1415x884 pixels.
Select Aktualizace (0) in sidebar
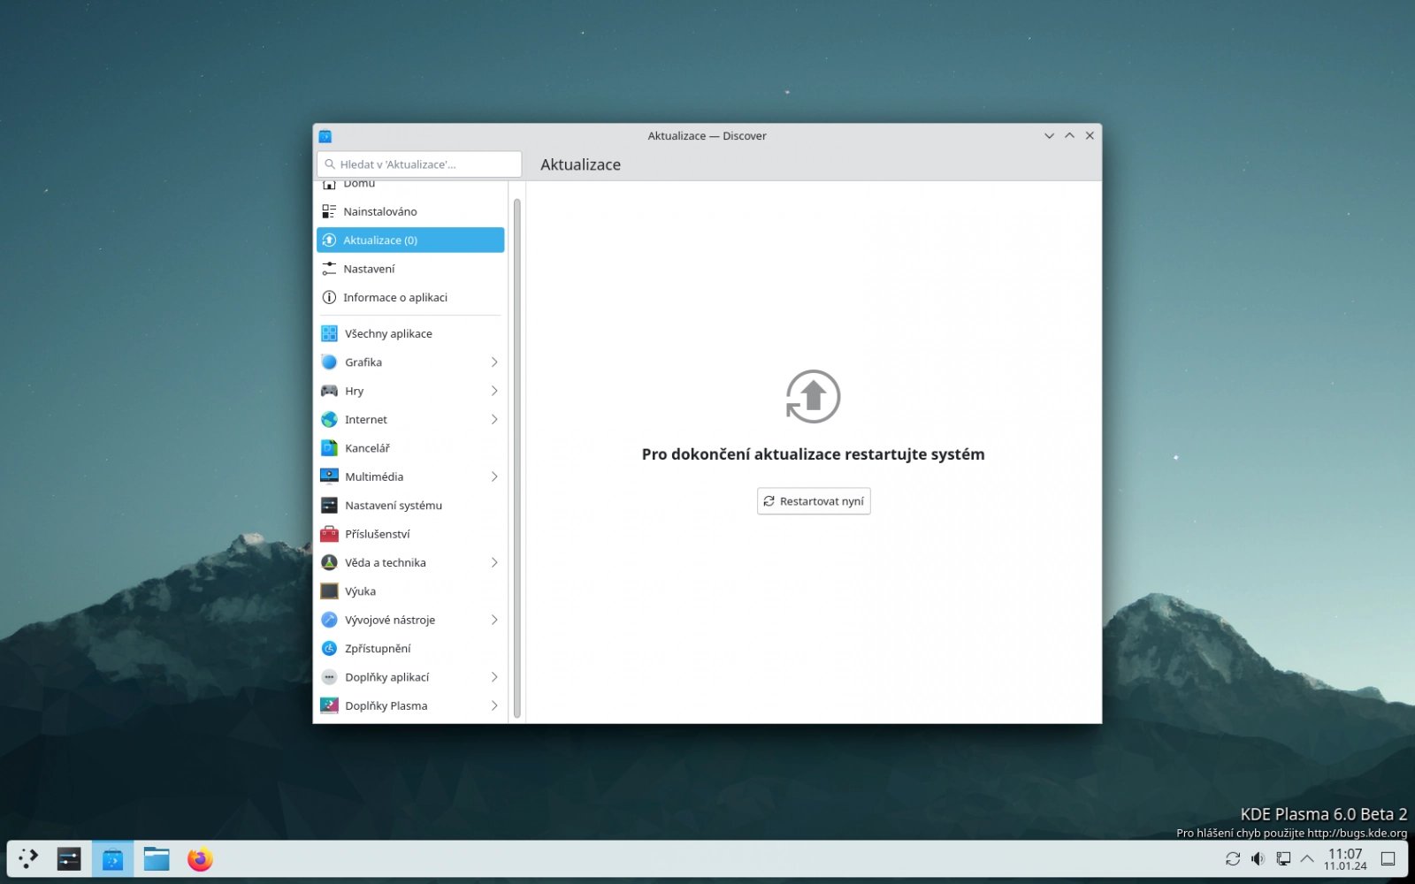point(410,240)
